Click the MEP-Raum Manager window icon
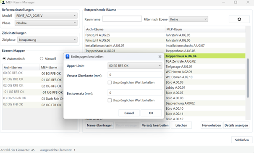The height and width of the screenshot is (153, 254). click(3, 2)
